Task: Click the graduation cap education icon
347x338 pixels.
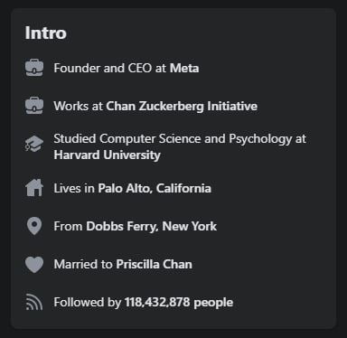Action: (x=34, y=144)
